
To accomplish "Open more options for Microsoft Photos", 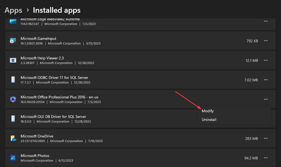I will tap(266, 158).
